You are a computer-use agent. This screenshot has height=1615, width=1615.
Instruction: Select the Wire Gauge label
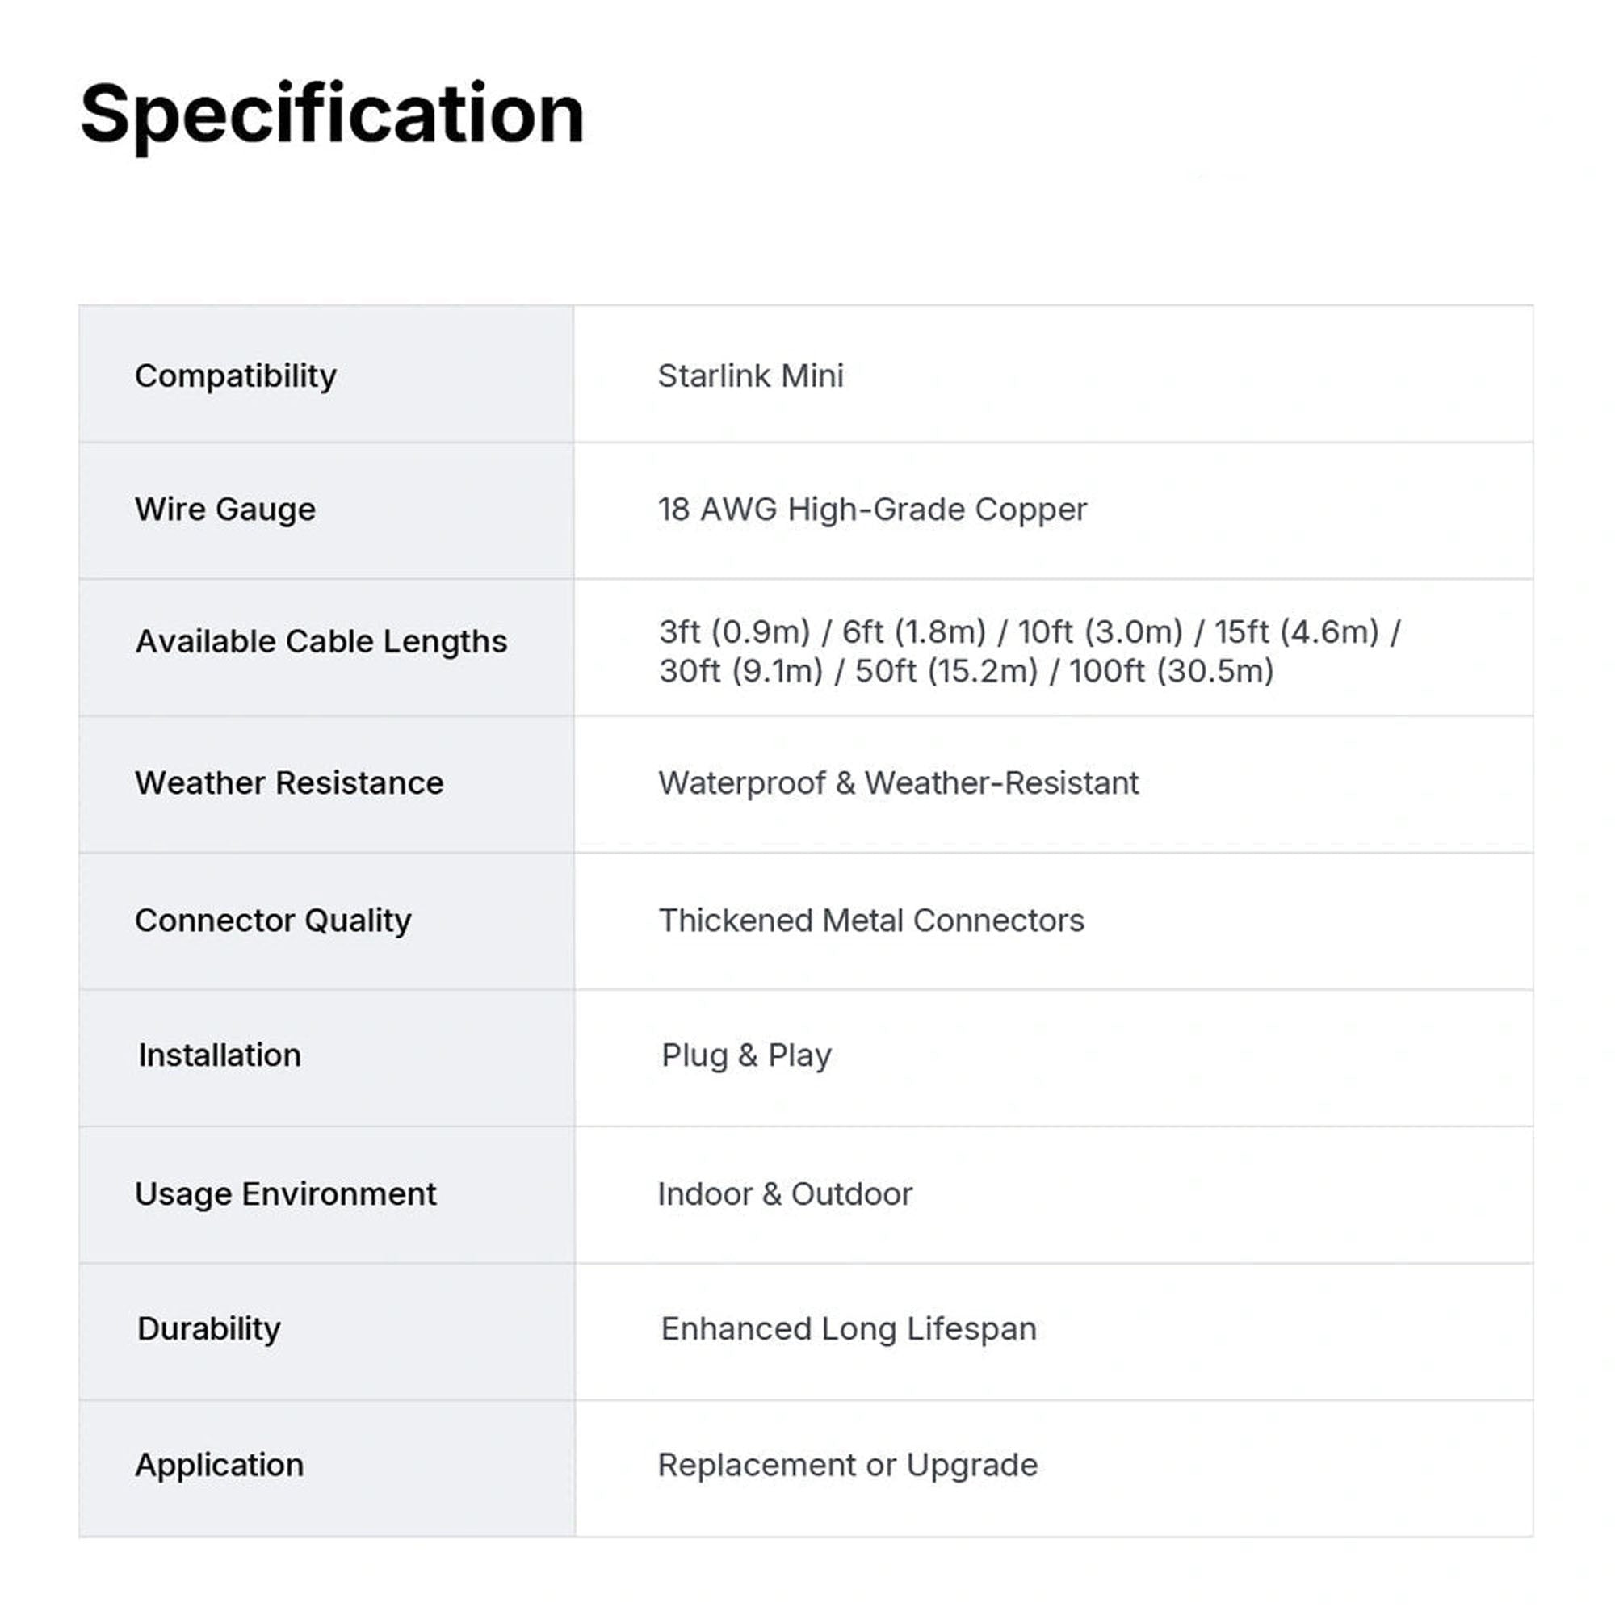(x=226, y=509)
